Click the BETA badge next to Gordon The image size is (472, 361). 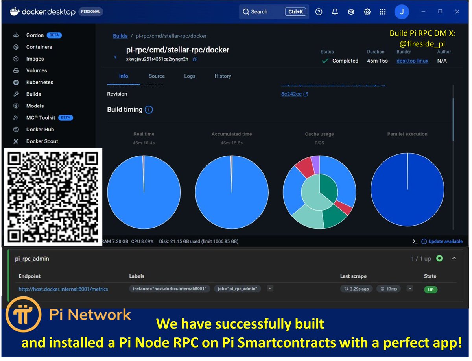pyautogui.click(x=54, y=35)
